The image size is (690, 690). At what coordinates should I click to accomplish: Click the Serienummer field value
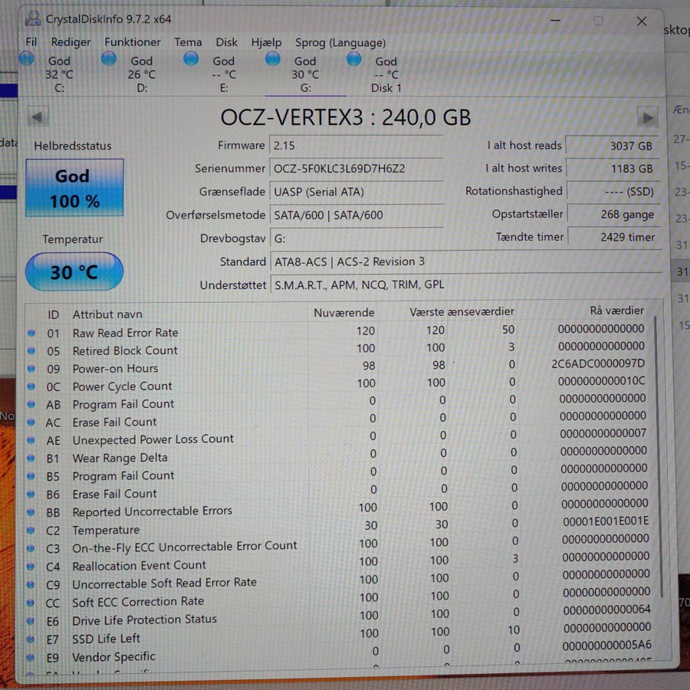[356, 169]
